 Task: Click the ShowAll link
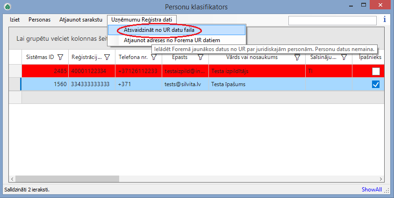coord(372,190)
